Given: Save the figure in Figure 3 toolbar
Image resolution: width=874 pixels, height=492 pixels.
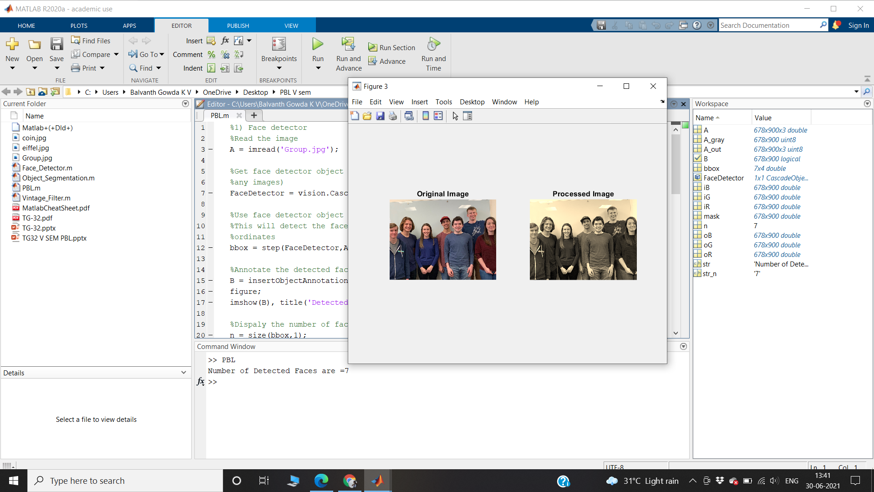Looking at the screenshot, I should (x=381, y=116).
